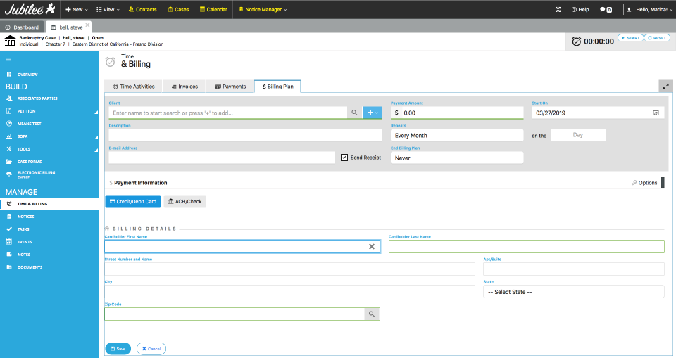Expand the Tools submenu

[96, 151]
